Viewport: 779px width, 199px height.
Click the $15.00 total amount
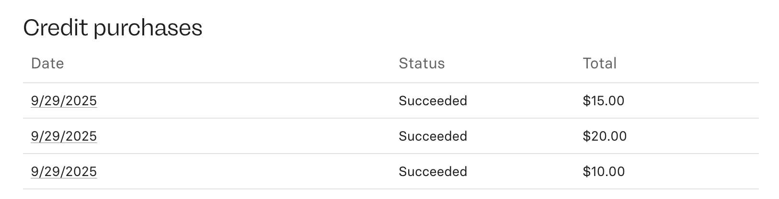tap(603, 101)
